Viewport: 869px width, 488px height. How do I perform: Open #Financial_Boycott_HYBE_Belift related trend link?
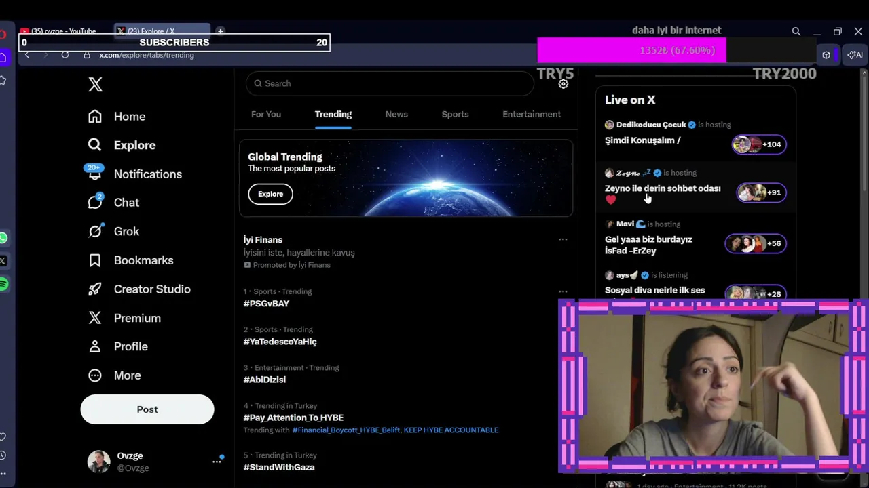pyautogui.click(x=346, y=430)
